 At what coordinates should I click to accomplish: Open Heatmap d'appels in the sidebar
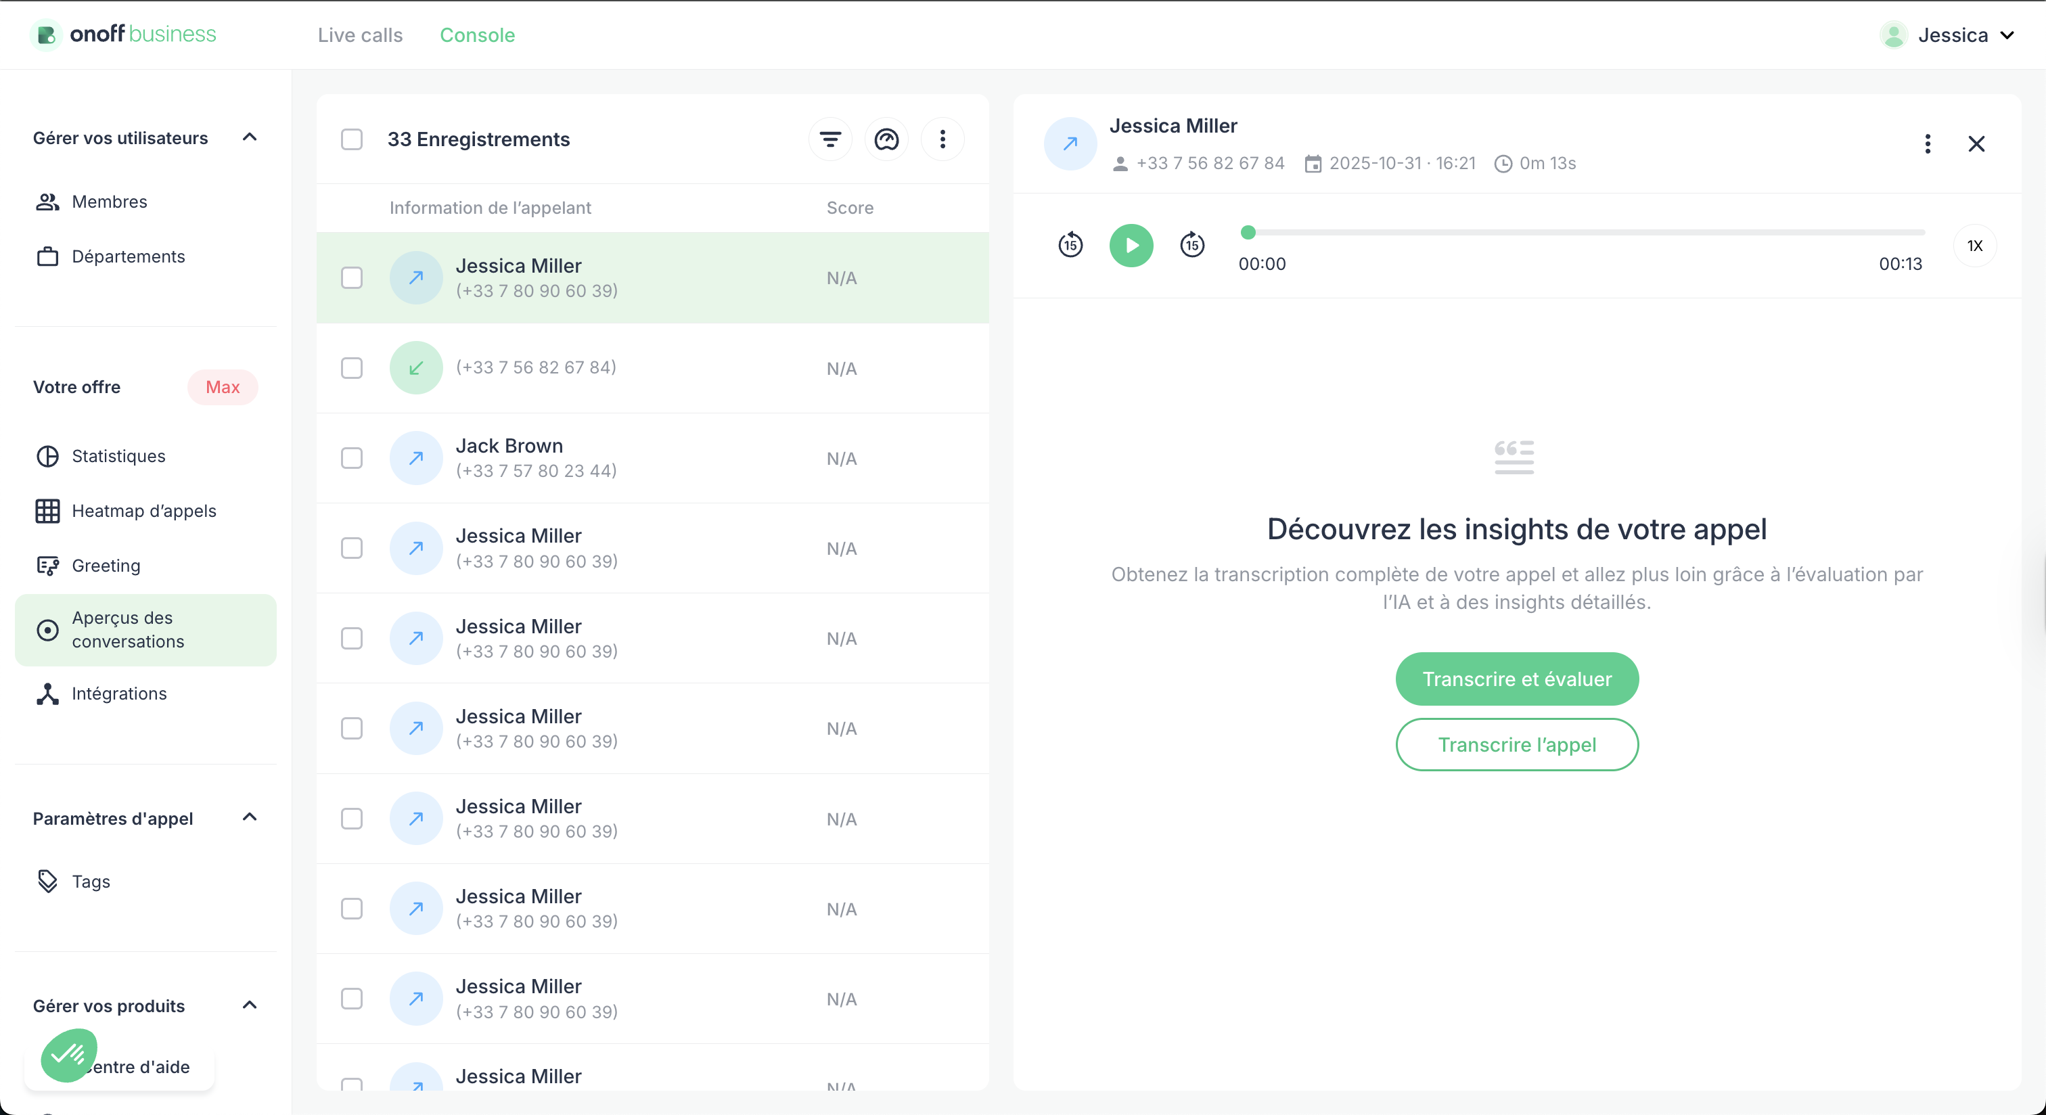[146, 511]
